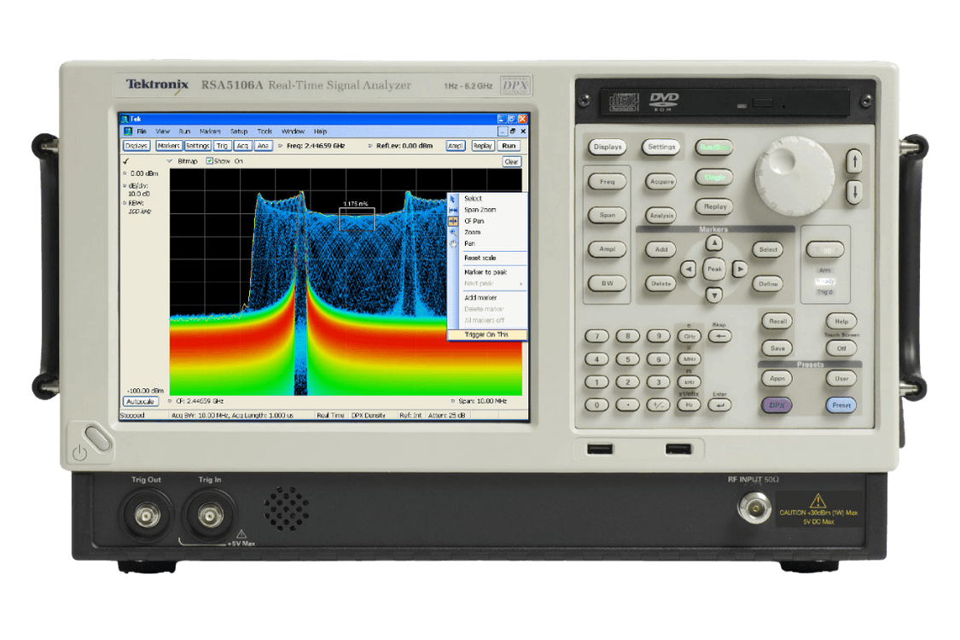Click the Pan hand icon in context menu
960x640 pixels.
pos(453,244)
